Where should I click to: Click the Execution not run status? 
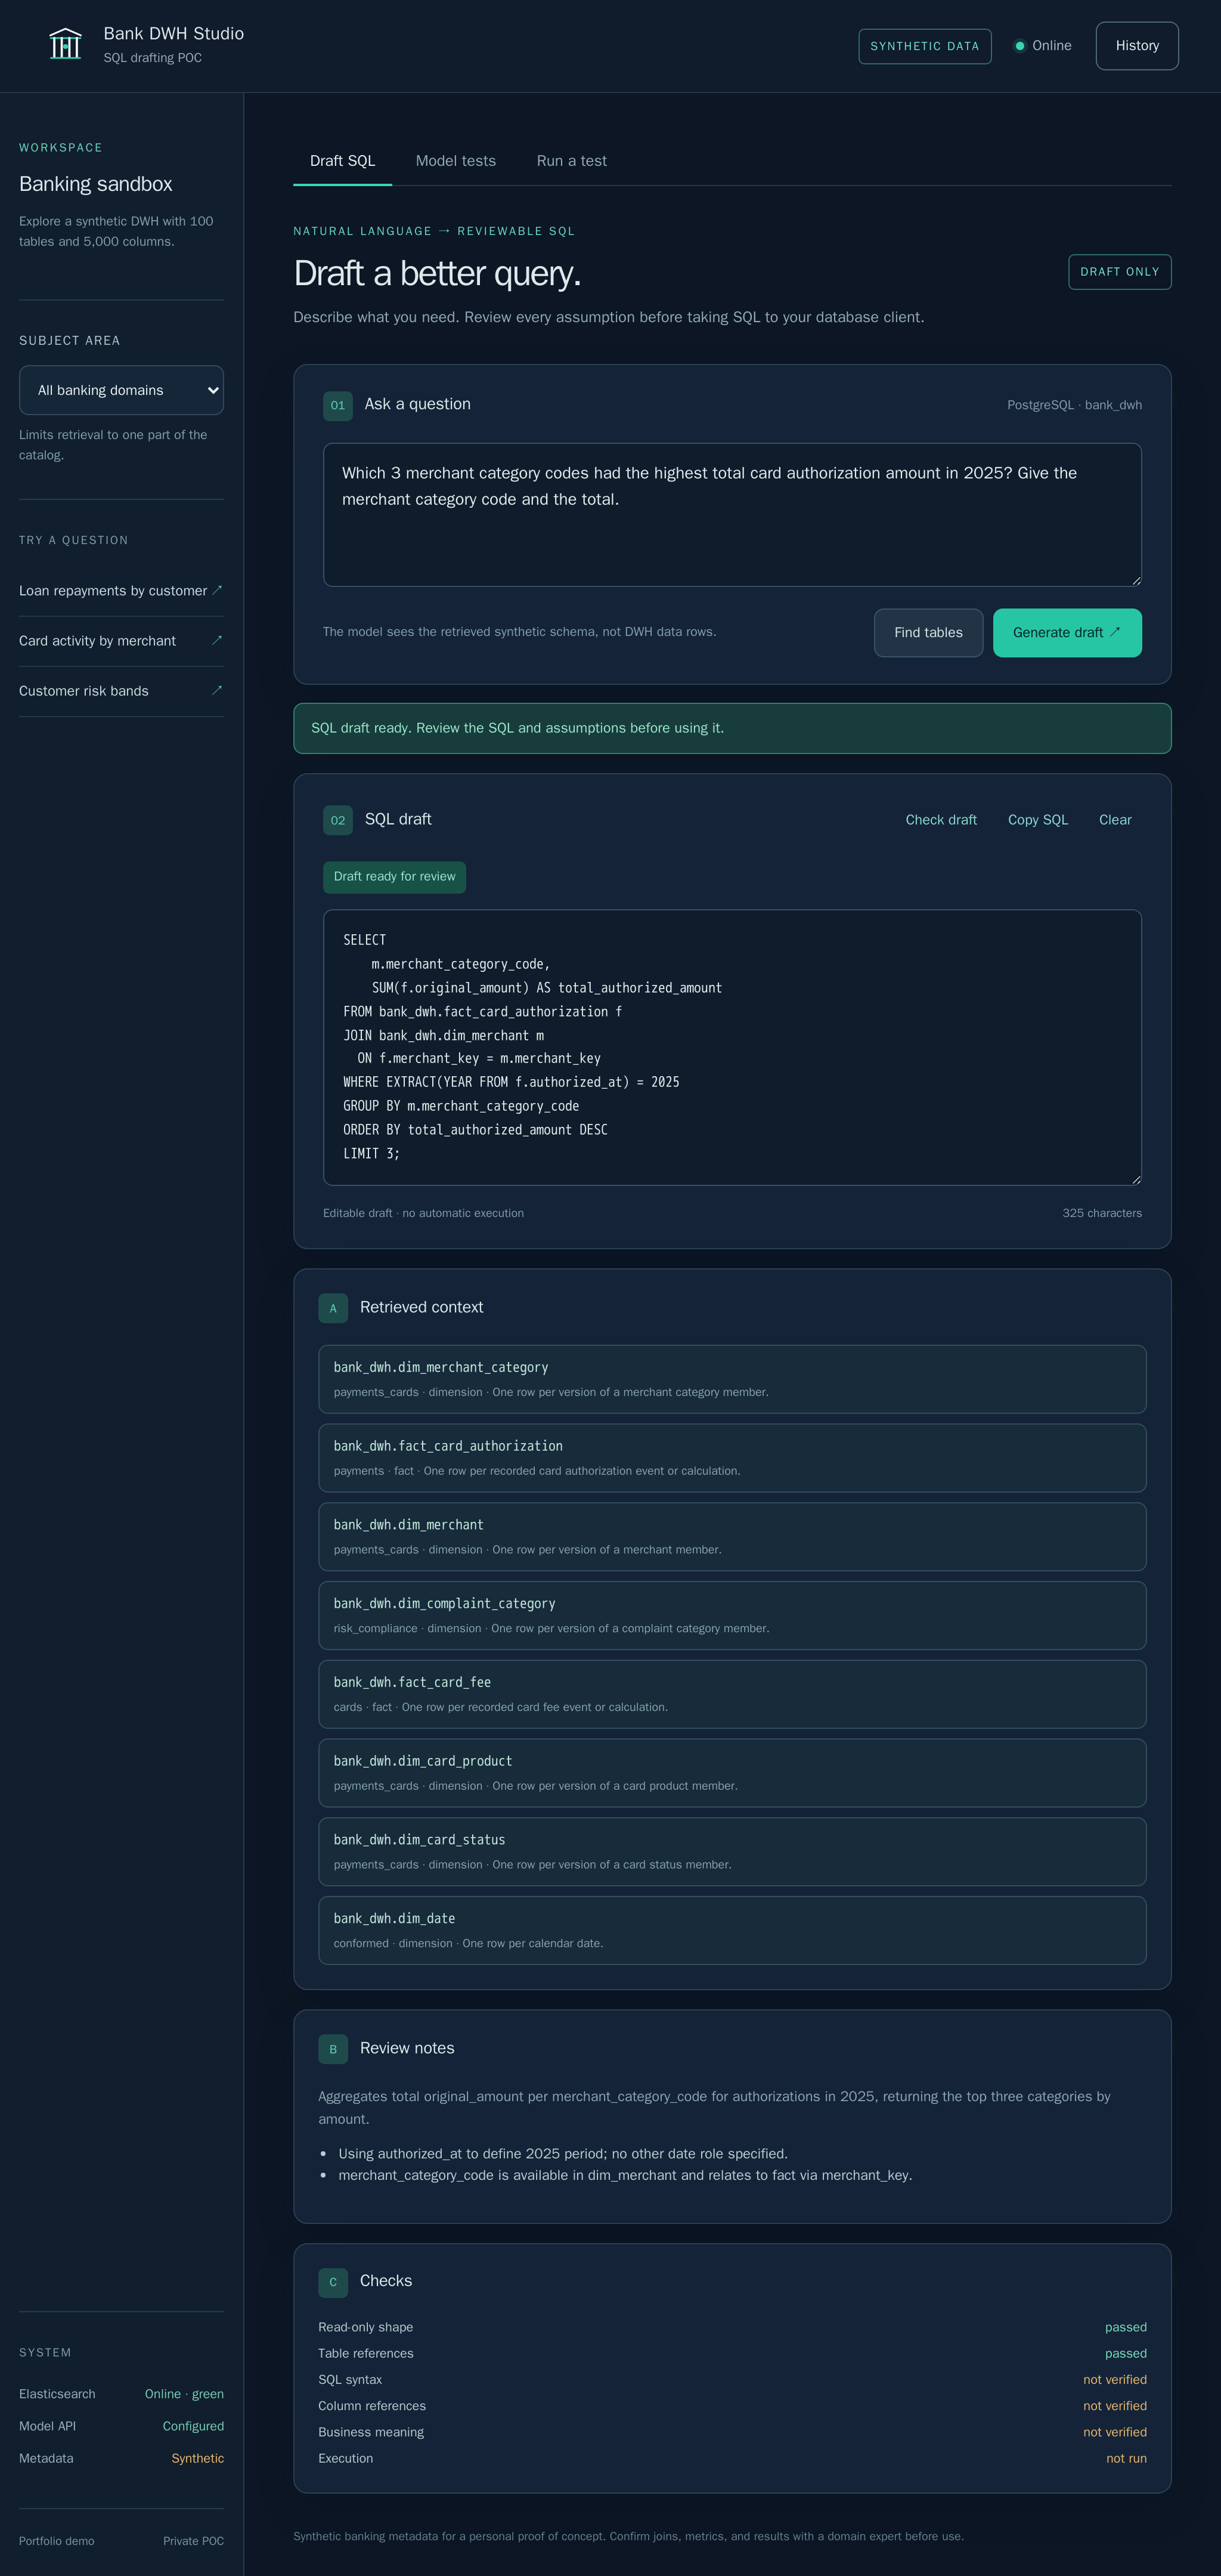coord(1126,2458)
